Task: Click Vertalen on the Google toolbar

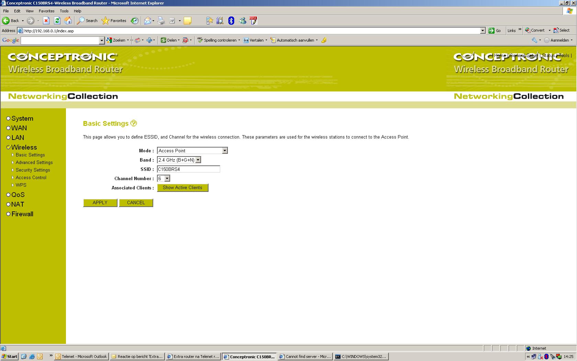Action: tap(253, 40)
